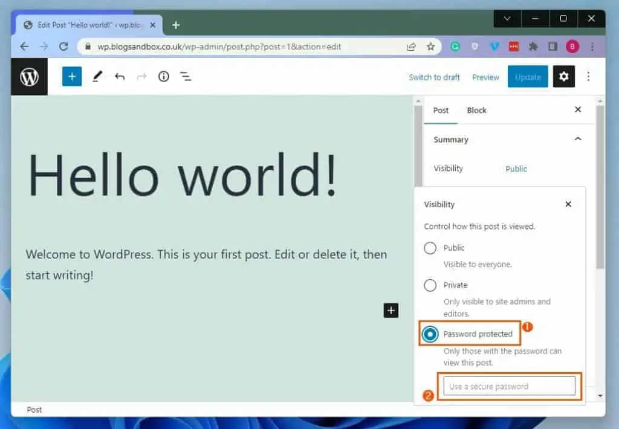Open the blue V extension icon
Screen dimensions: 619x429
tap(494, 47)
